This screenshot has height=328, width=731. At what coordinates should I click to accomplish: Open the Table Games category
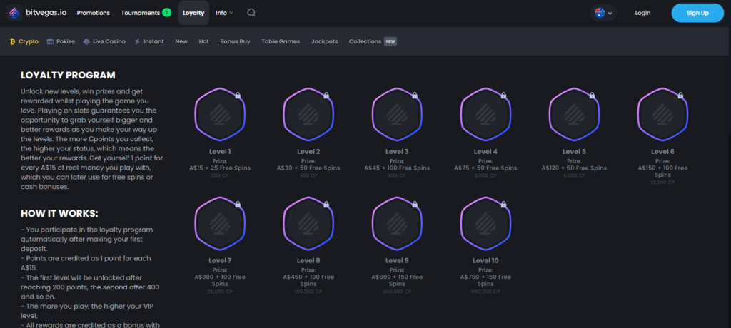coord(281,41)
